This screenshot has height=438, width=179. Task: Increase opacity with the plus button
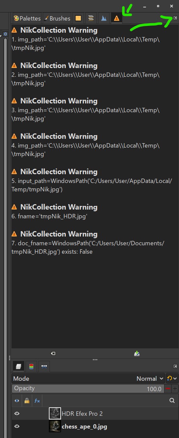coord(175,389)
